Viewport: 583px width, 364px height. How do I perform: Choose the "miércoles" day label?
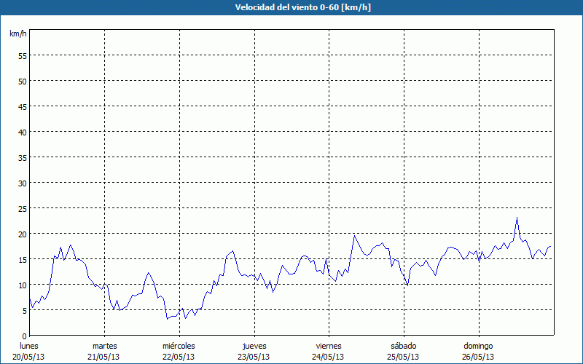pyautogui.click(x=179, y=346)
